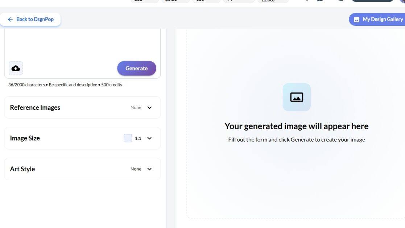Click the cloud upload icon
Image resolution: width=405 pixels, height=228 pixels.
[x=16, y=68]
